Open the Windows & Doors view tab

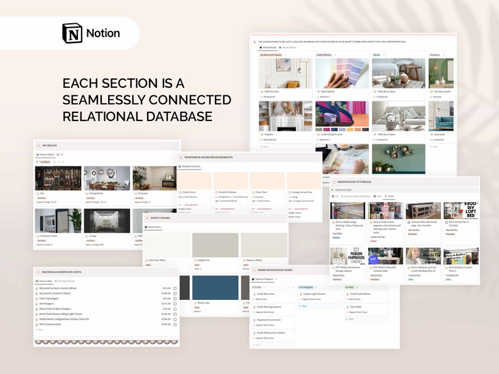189,166
